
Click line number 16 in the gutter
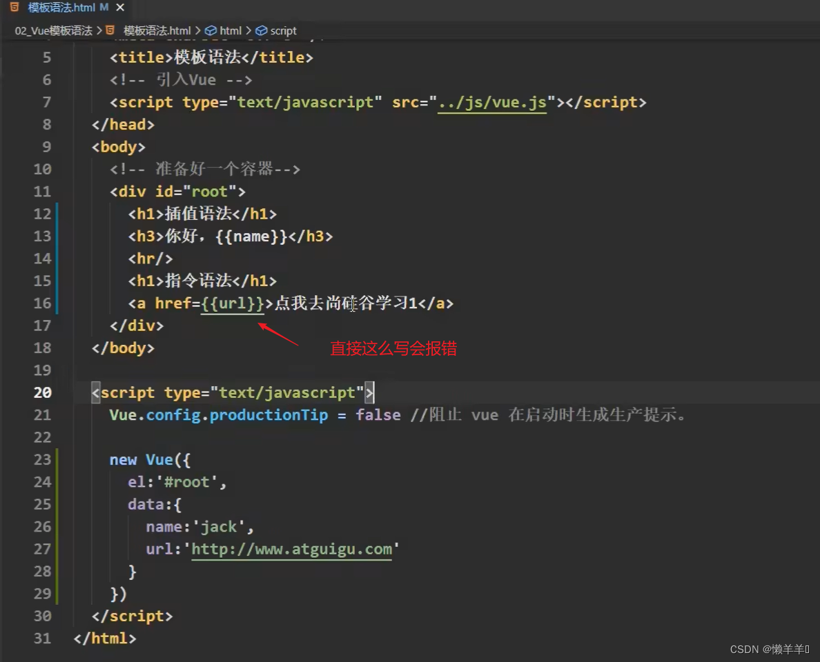click(43, 303)
